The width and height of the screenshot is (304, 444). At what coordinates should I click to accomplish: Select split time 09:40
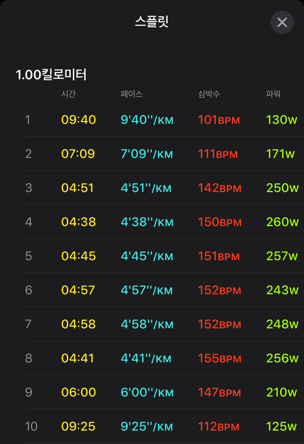point(79,120)
